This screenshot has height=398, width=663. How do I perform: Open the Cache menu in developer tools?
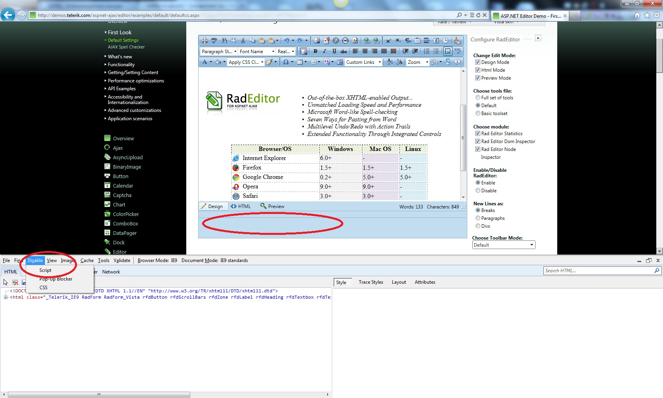point(87,260)
